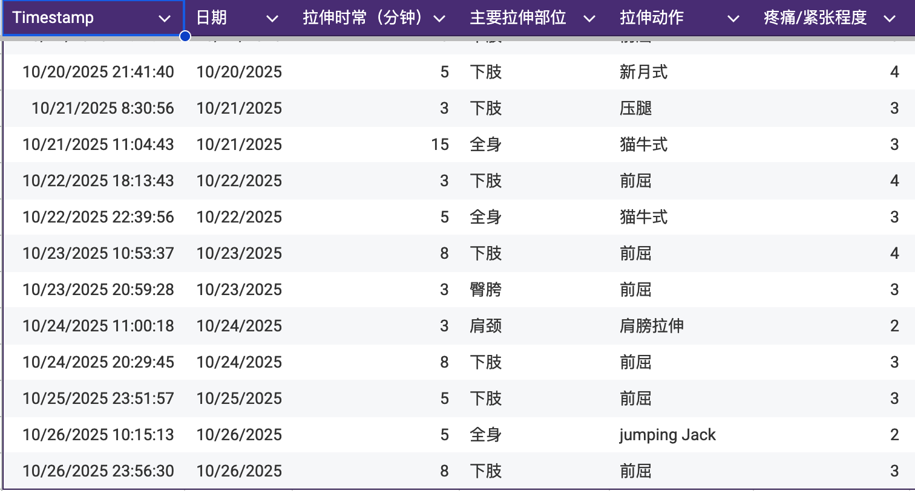Click 前屈 in the 10/26/2025 23:56:30 row
The height and width of the screenshot is (491, 915).
[636, 471]
